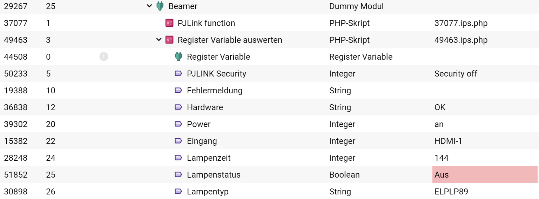
Task: Select the Hardware variable row
Action: click(x=269, y=107)
